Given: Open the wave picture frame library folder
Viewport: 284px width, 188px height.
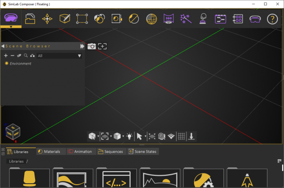Looking at the screenshot, I should [73, 177].
